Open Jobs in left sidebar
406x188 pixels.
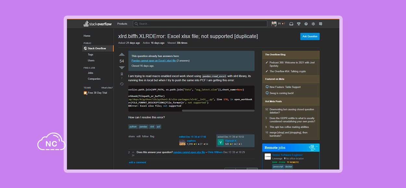90,73
